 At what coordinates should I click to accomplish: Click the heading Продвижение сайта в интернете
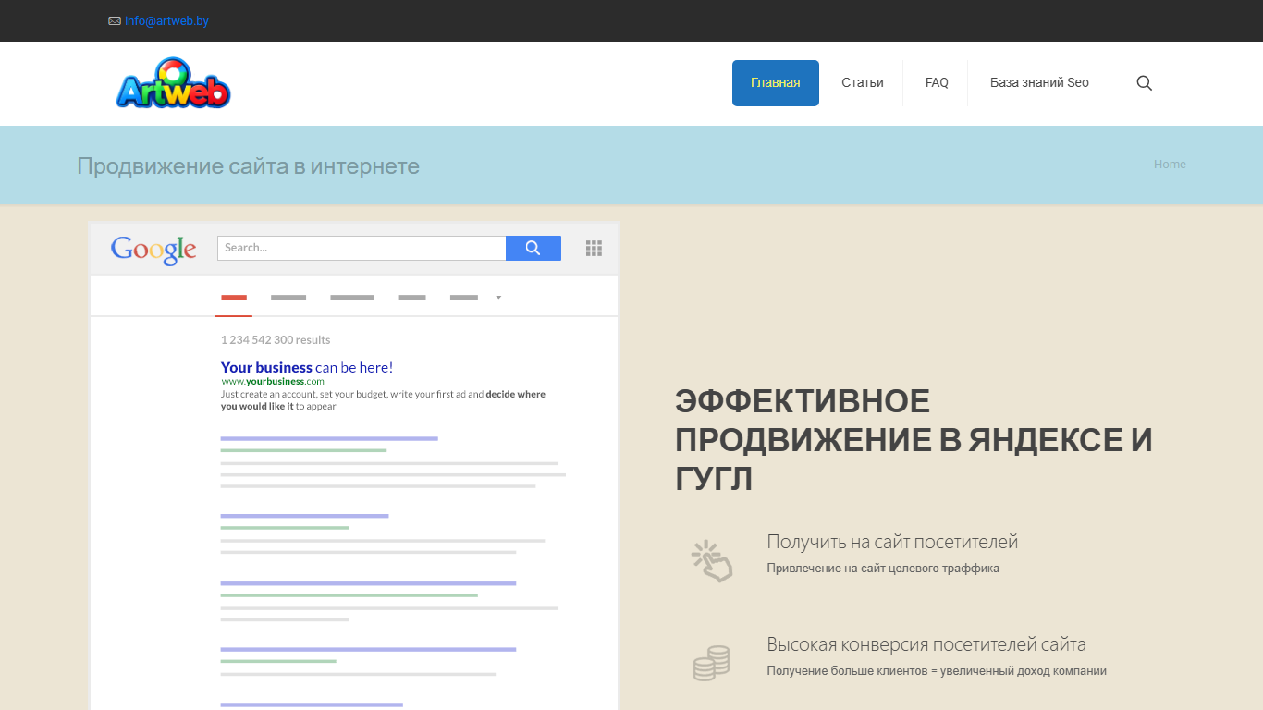[x=248, y=166]
